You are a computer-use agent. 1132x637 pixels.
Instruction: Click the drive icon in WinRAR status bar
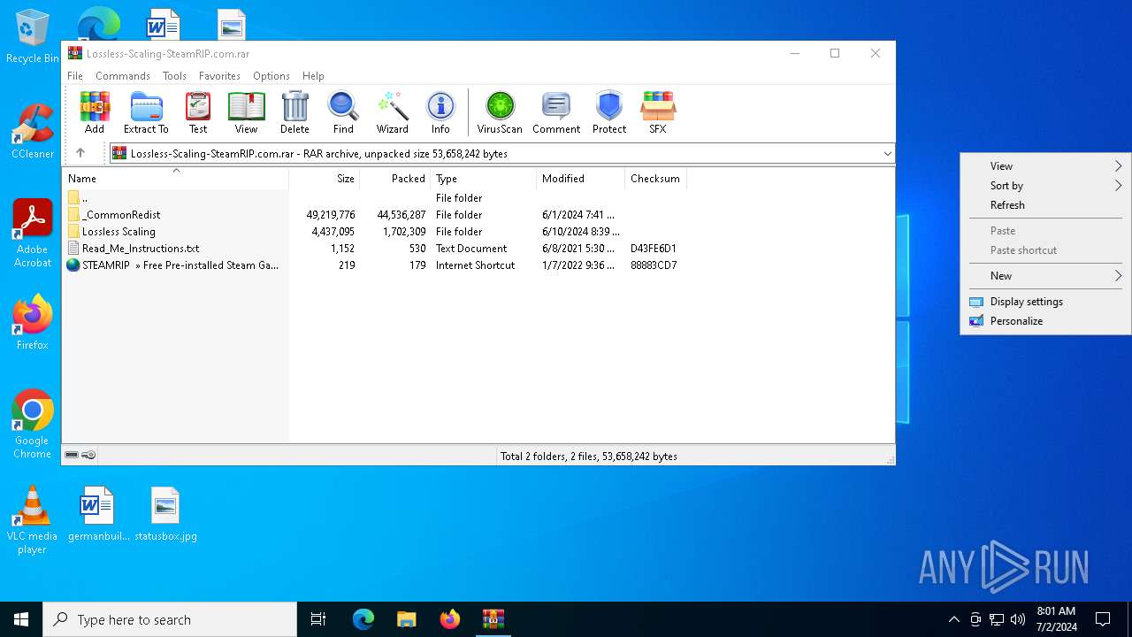pos(72,455)
